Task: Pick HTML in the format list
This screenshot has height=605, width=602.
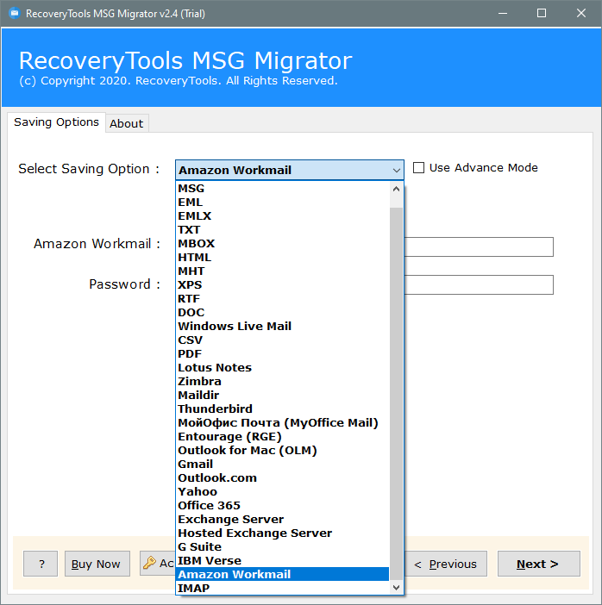Action: click(x=283, y=258)
